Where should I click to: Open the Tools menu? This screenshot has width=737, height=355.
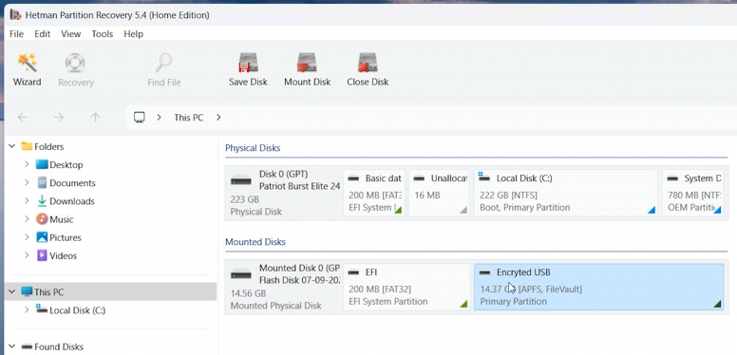point(102,34)
